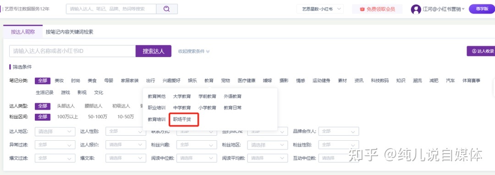
Task: Select 情感 note category
Action: (x=301, y=80)
